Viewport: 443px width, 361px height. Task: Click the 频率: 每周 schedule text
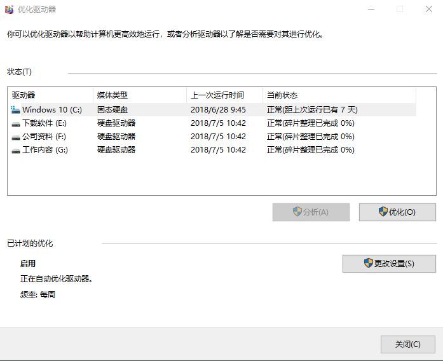pos(37,295)
